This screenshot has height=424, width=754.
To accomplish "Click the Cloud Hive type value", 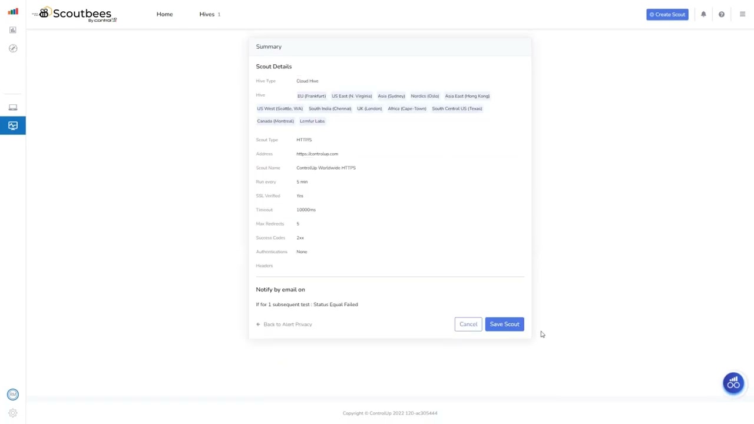I will (307, 81).
